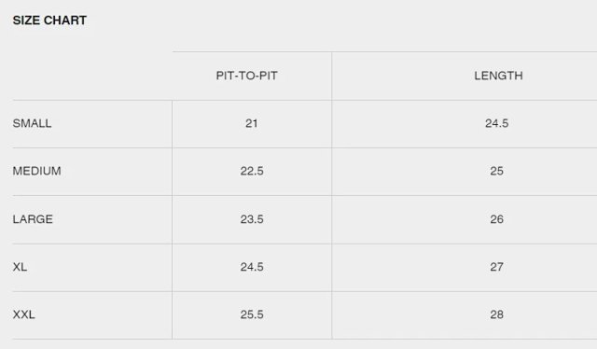
Task: Select XXL length value 28
Action: [x=497, y=314]
